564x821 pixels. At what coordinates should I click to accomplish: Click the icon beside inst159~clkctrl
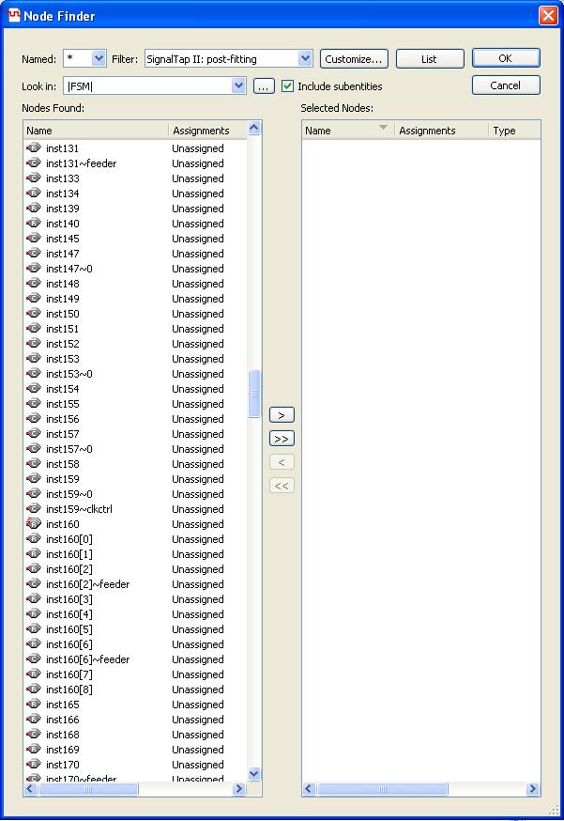click(34, 509)
